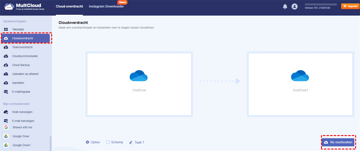Enable the Schema checkbox
Image resolution: width=360 pixels, height=151 pixels.
pos(108,142)
